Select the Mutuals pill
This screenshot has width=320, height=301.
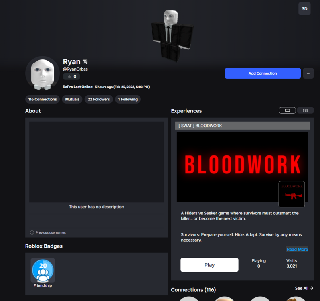tap(72, 99)
